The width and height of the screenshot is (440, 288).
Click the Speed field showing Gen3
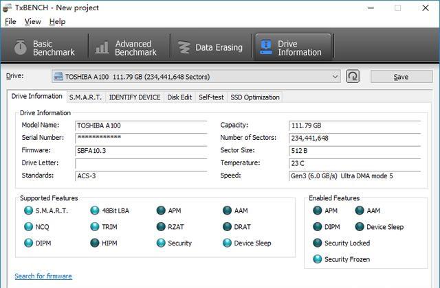tap(355, 176)
